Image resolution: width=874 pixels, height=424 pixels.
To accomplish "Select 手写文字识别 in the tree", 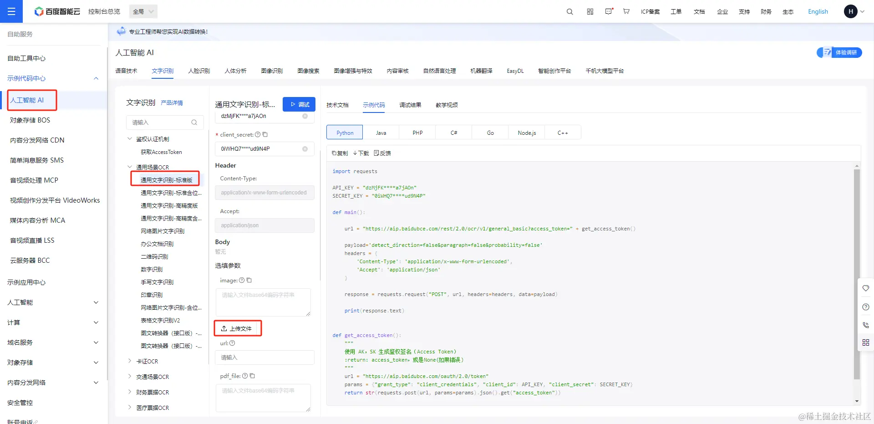I will (x=157, y=282).
